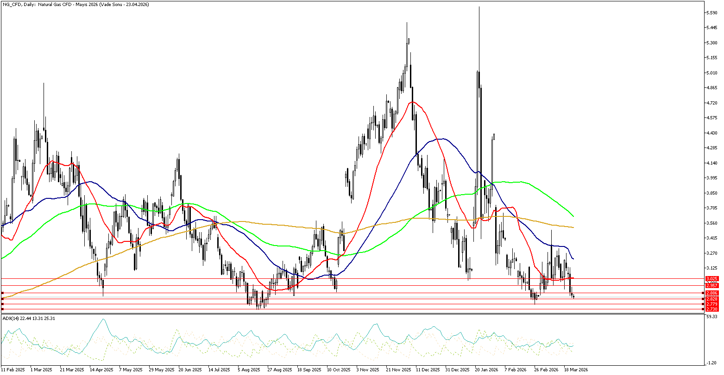Click the 4.430 price axis label
The height and width of the screenshot is (375, 724).
tap(711, 133)
